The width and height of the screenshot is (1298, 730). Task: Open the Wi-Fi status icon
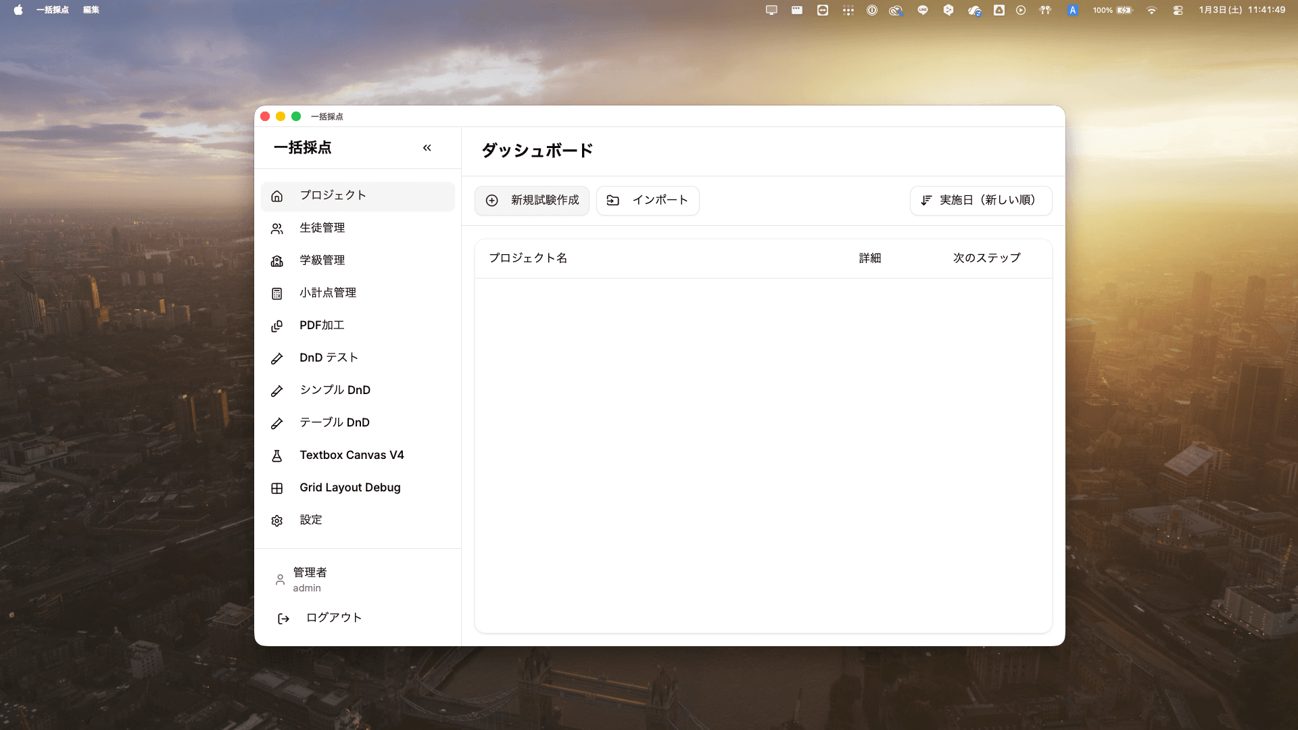(x=1151, y=10)
